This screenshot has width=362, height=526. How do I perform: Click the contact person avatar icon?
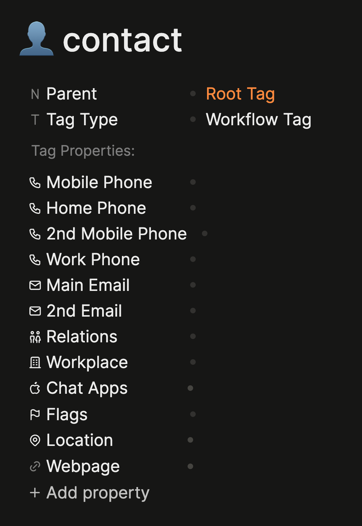36,39
